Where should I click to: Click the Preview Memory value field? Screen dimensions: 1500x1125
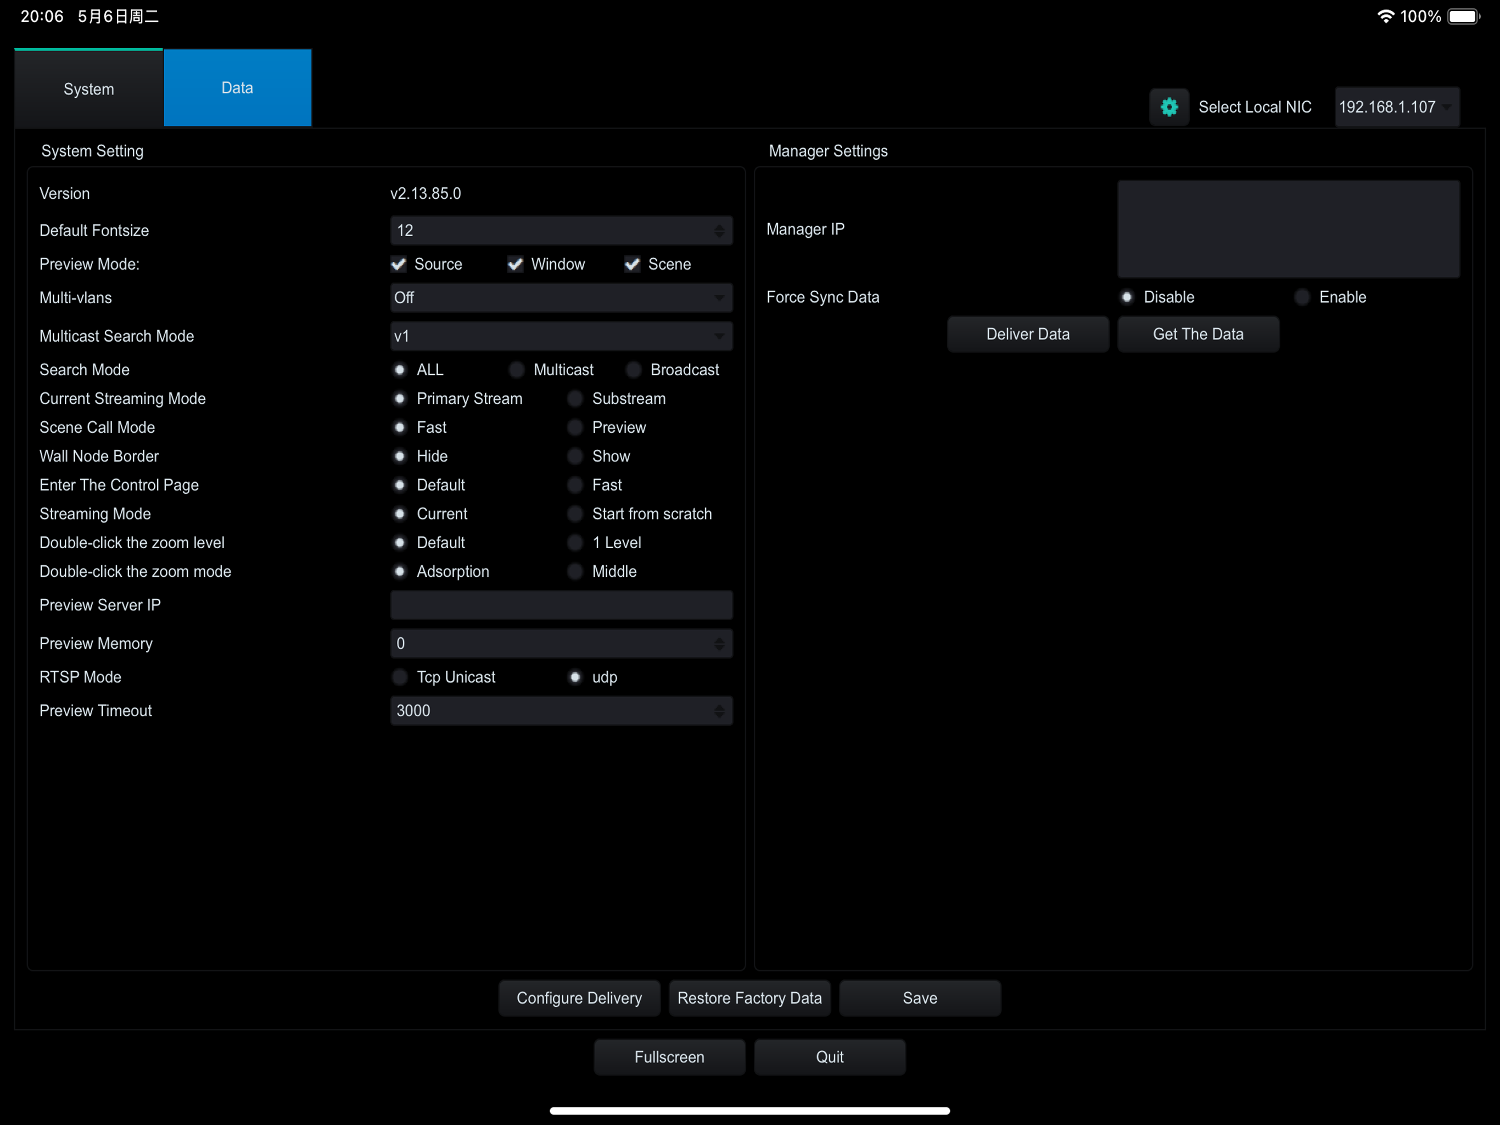point(561,643)
